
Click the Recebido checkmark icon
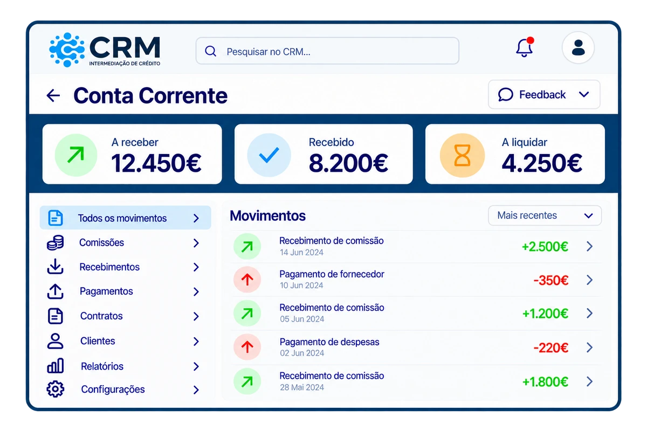pyautogui.click(x=269, y=155)
